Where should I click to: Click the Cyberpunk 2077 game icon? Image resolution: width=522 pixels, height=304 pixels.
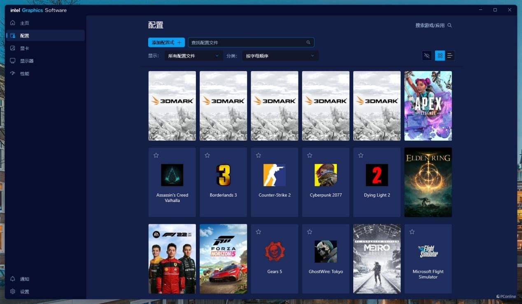tap(326, 175)
